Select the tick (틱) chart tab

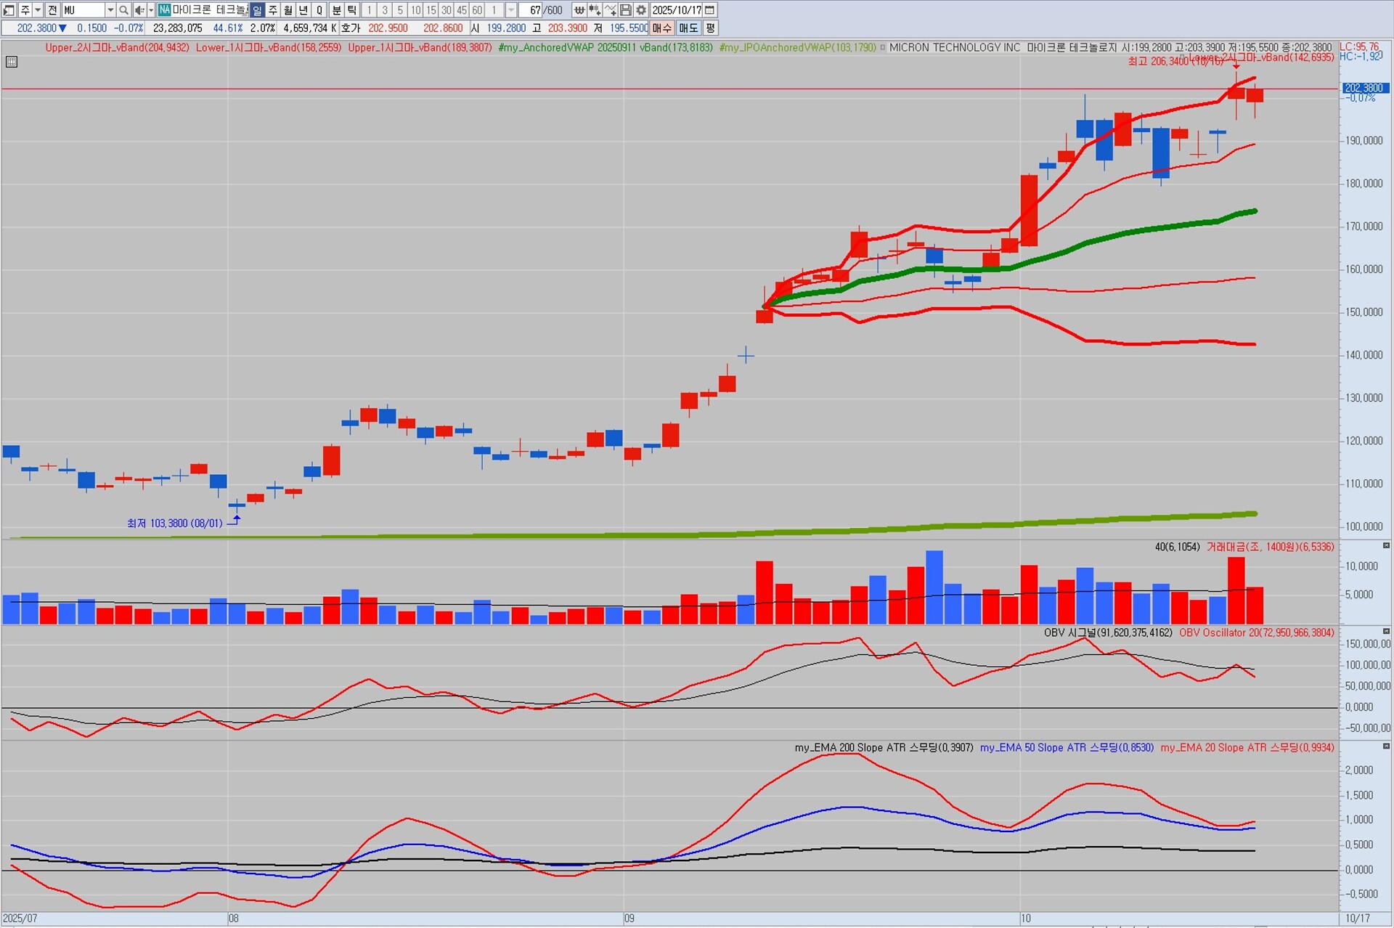(x=352, y=10)
